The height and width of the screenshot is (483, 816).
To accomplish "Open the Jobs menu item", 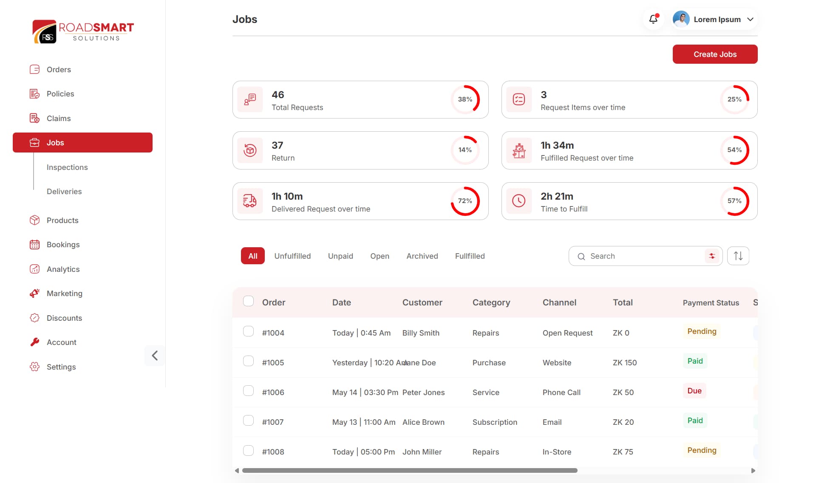I will [x=82, y=143].
